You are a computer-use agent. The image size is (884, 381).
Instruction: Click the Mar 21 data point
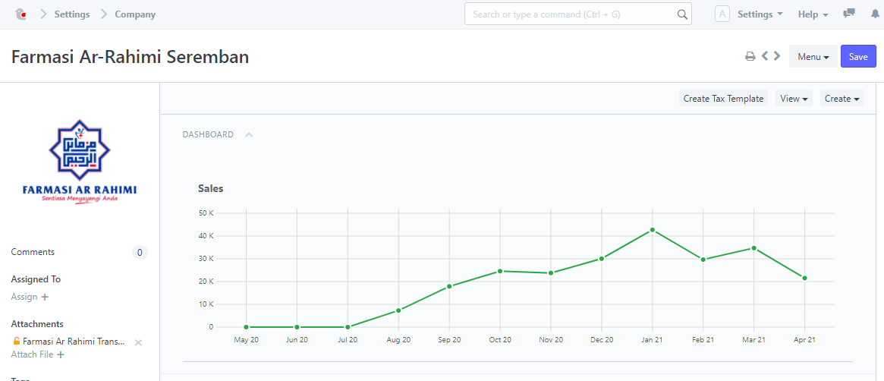pyautogui.click(x=753, y=248)
